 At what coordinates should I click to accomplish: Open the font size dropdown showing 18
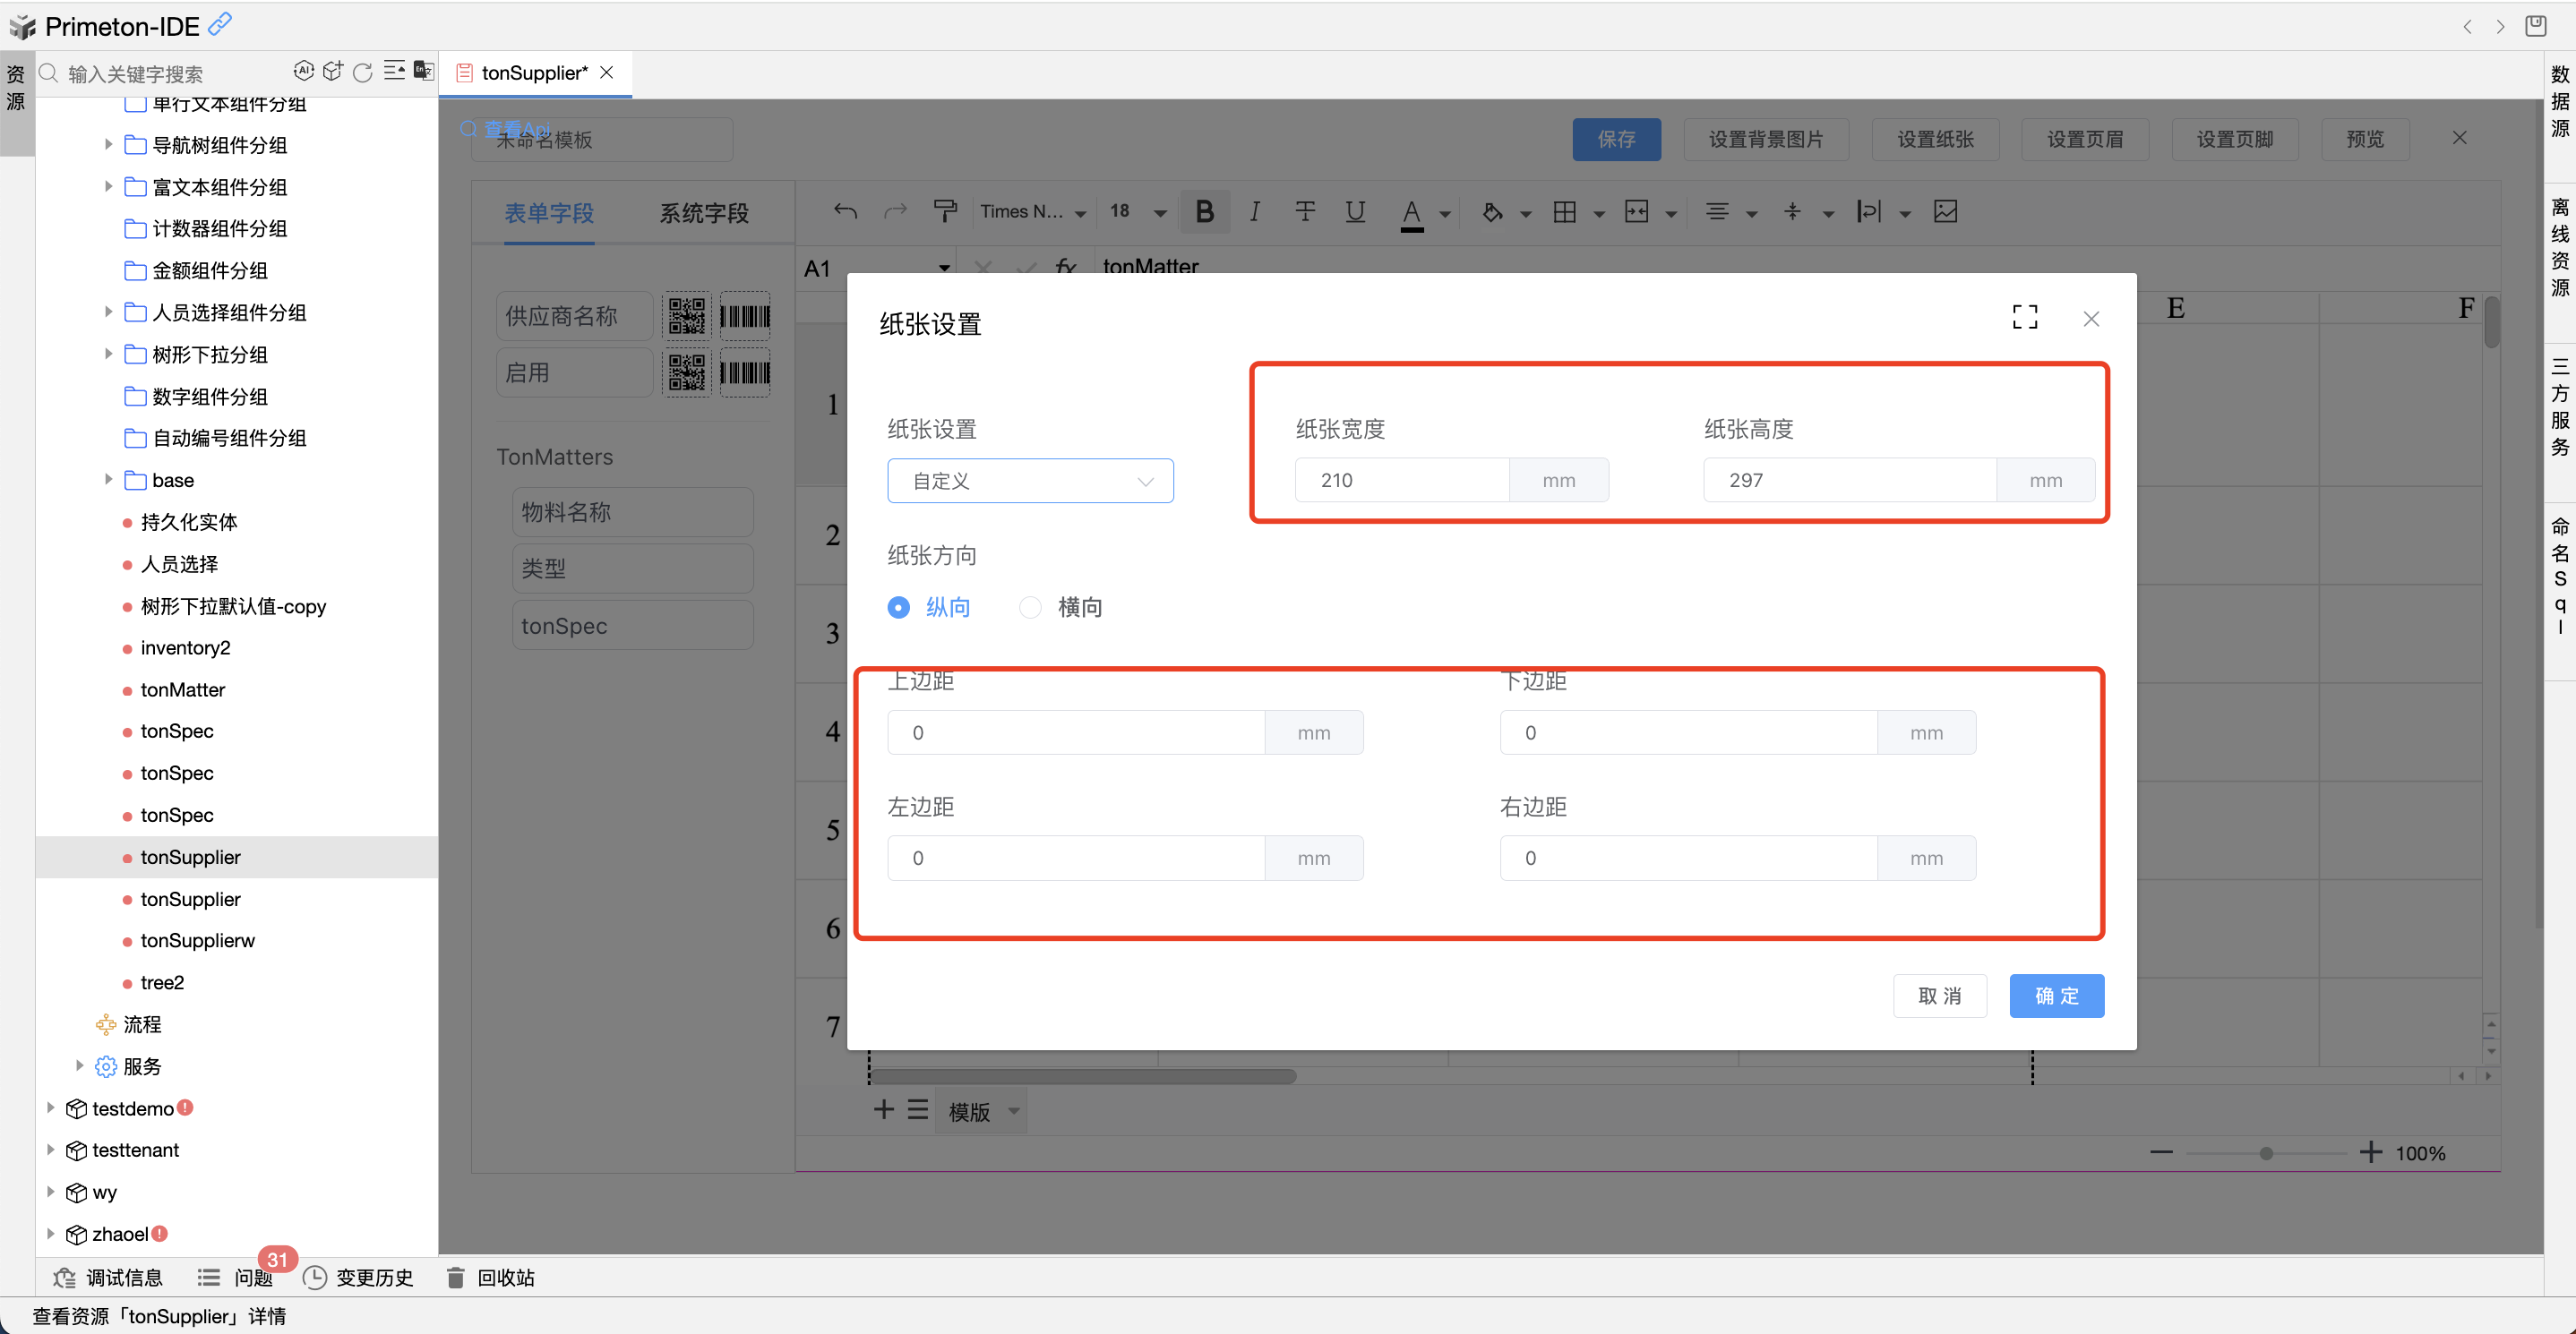click(x=1136, y=210)
